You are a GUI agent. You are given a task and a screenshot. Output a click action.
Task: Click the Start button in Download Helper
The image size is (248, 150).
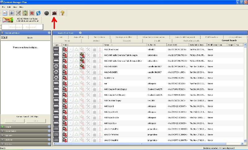[15, 121]
